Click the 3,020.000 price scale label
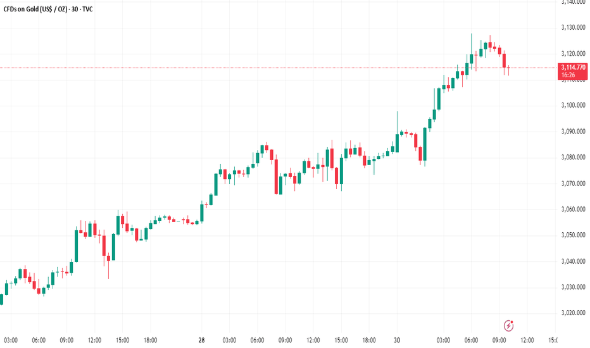Screen dimensions: 590x348 573,313
